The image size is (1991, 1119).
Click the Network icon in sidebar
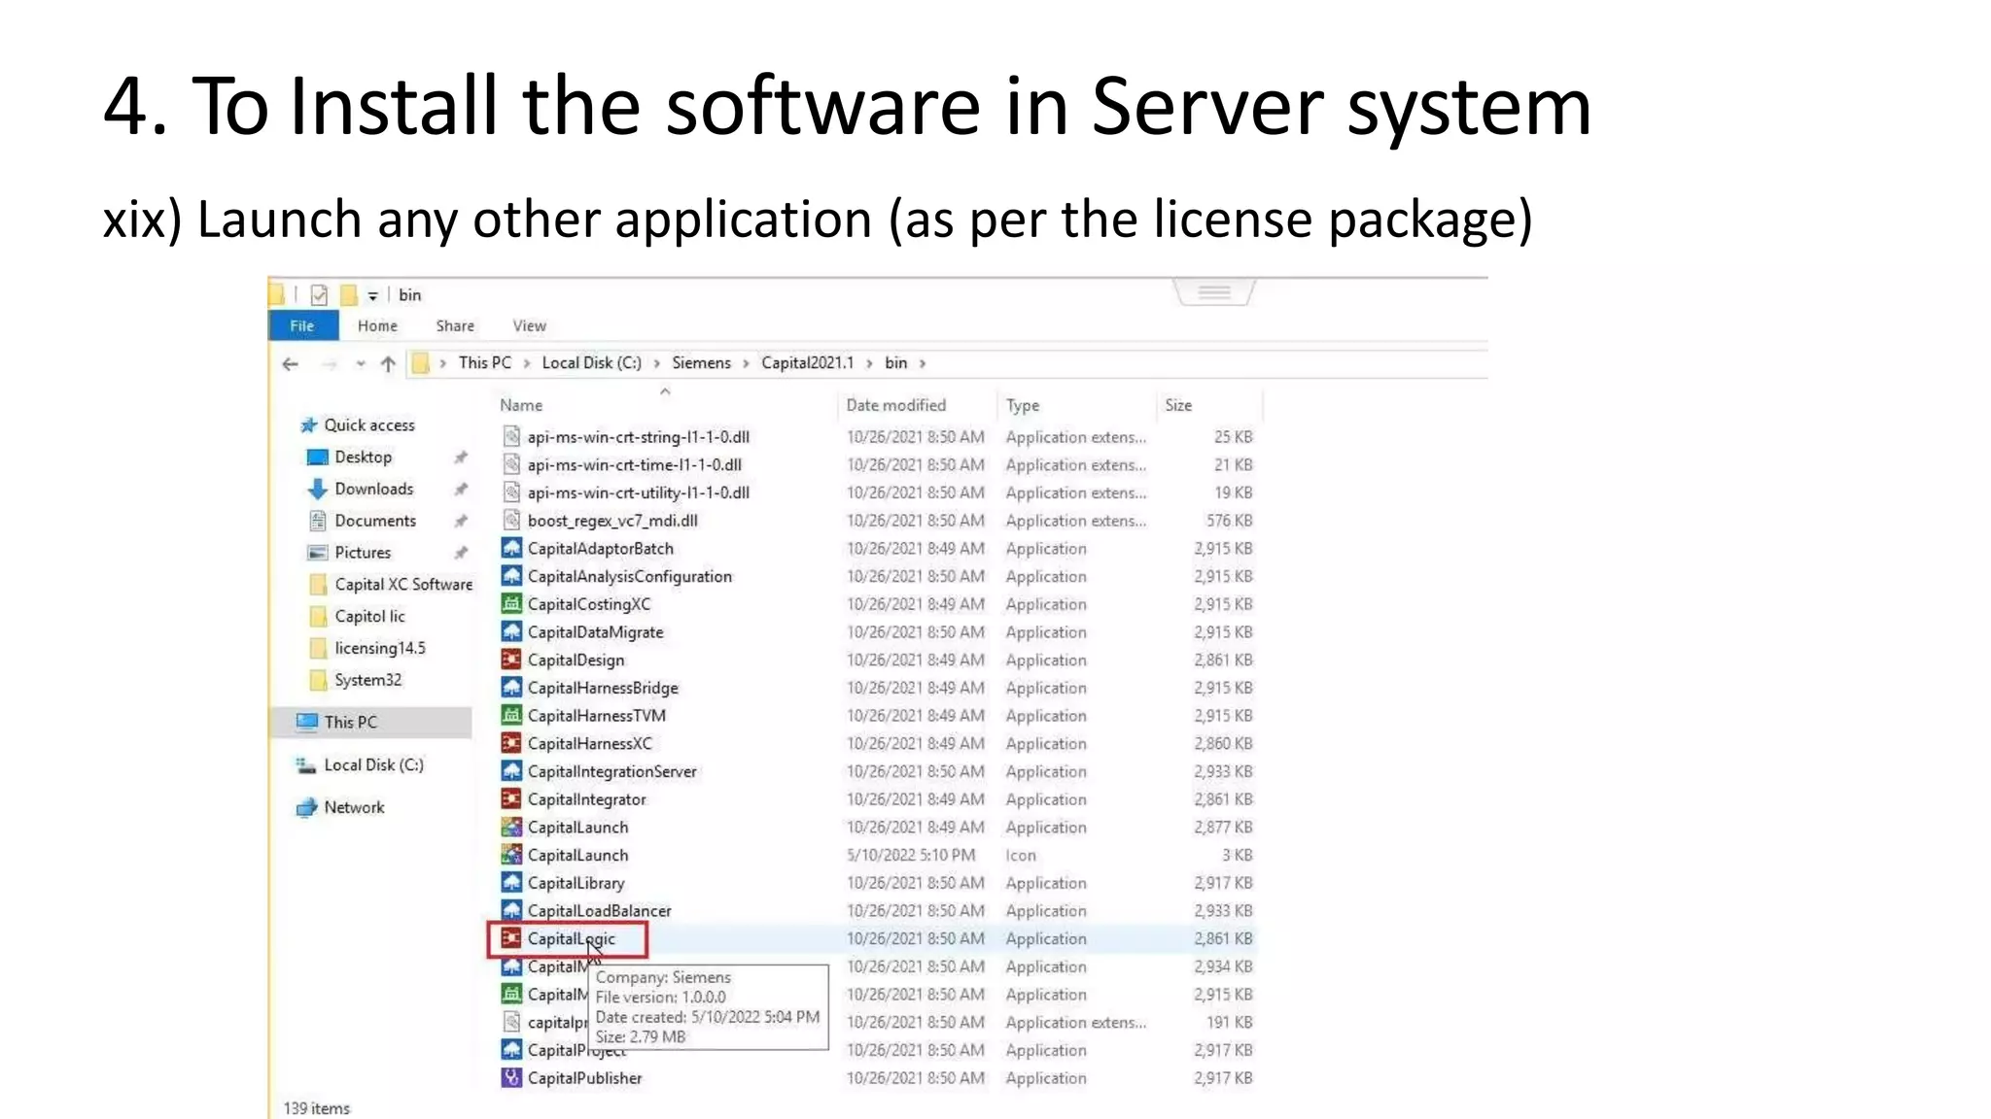[x=306, y=807]
